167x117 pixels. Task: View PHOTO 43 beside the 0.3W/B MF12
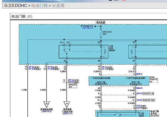(148, 94)
